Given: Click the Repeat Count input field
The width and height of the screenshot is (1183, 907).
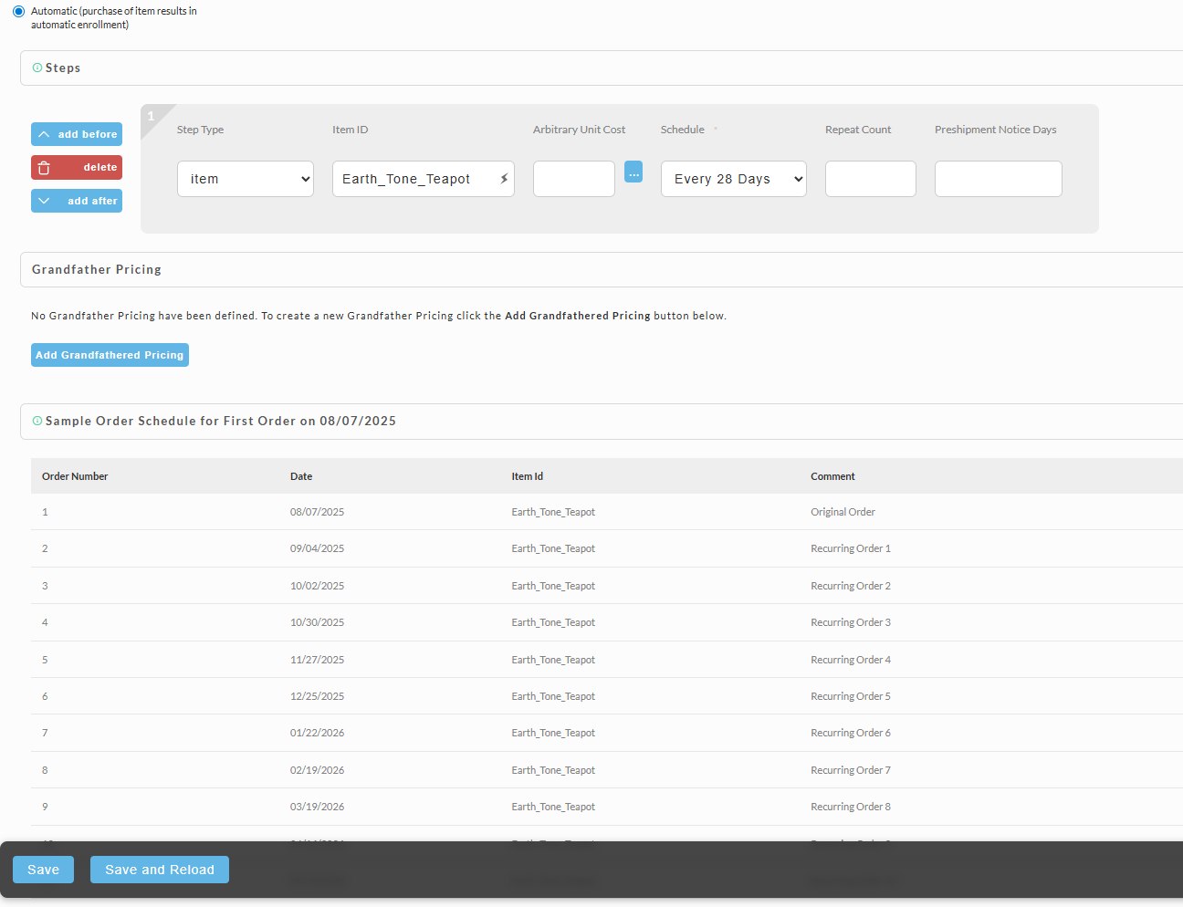Looking at the screenshot, I should [871, 179].
